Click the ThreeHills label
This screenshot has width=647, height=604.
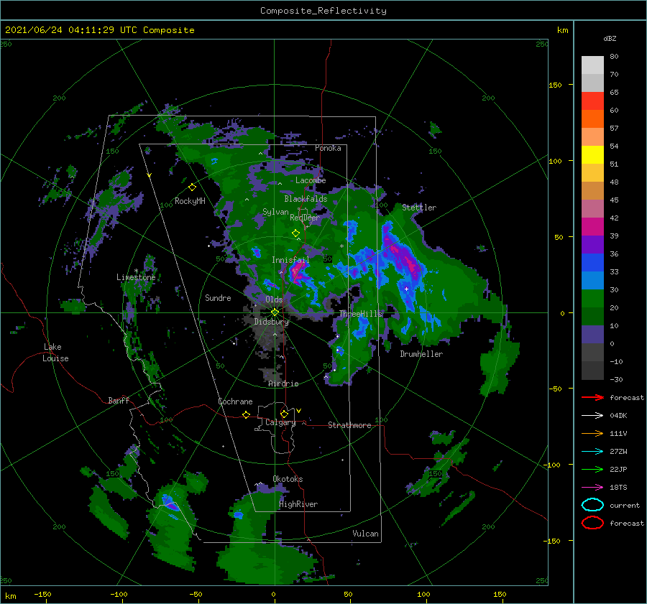coord(361,314)
